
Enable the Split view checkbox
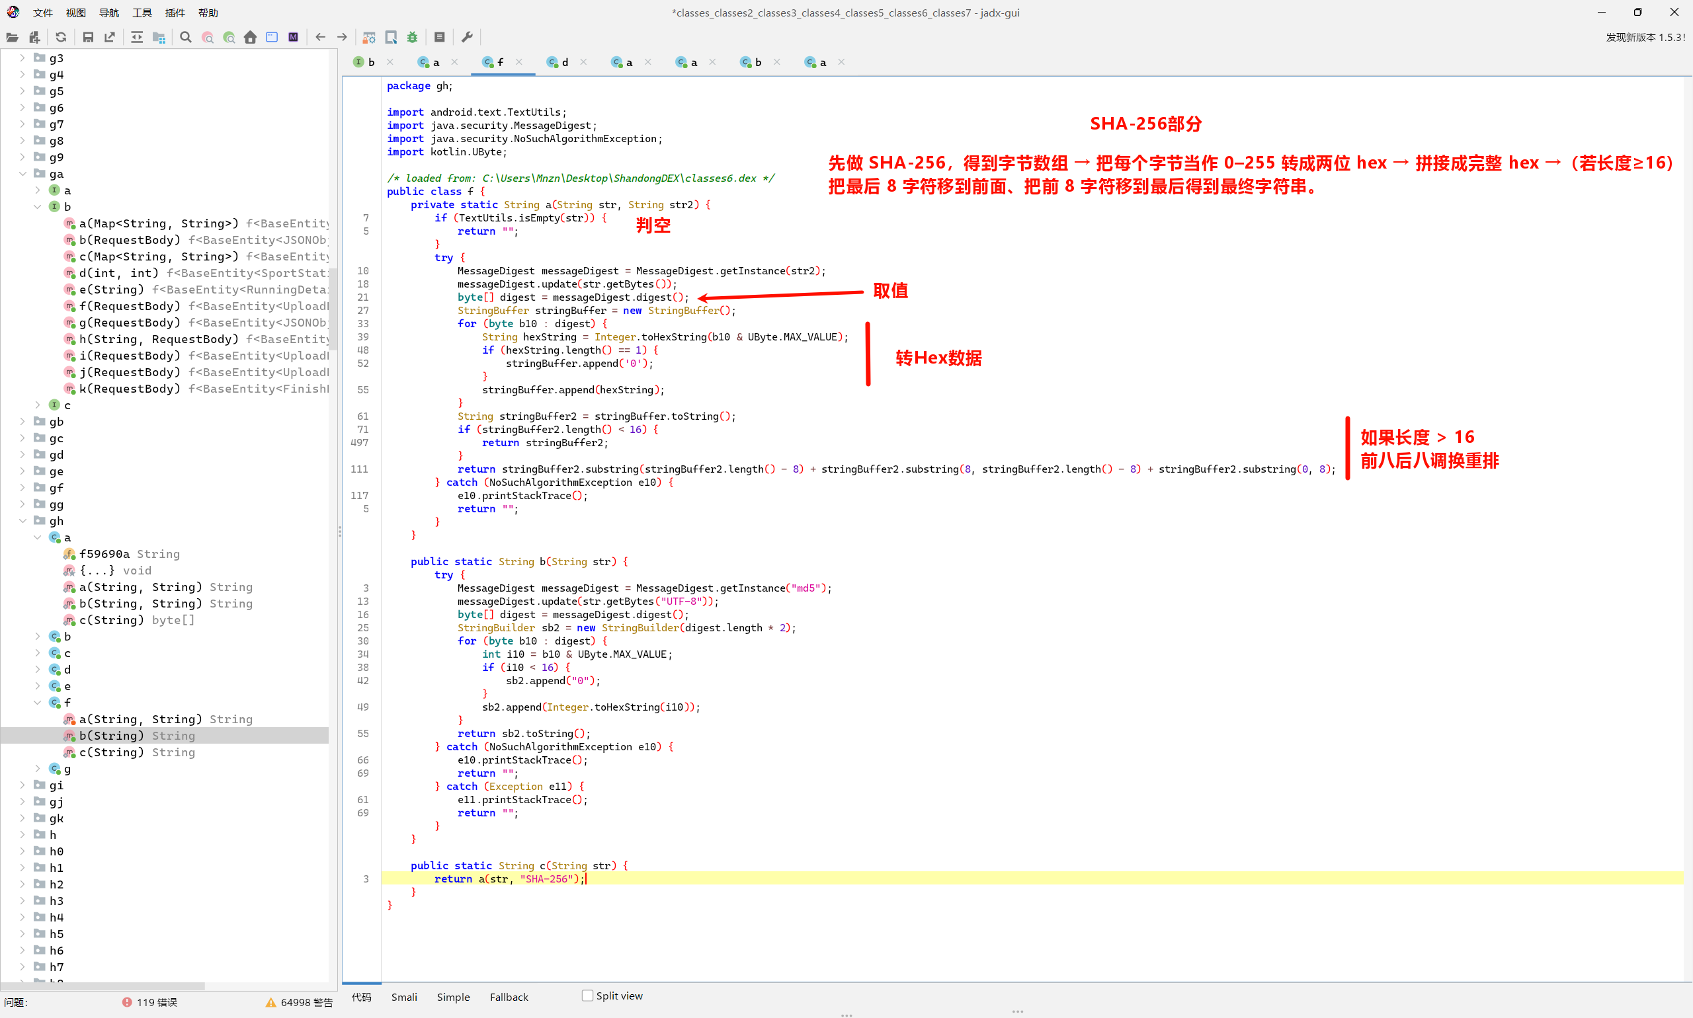(x=587, y=996)
